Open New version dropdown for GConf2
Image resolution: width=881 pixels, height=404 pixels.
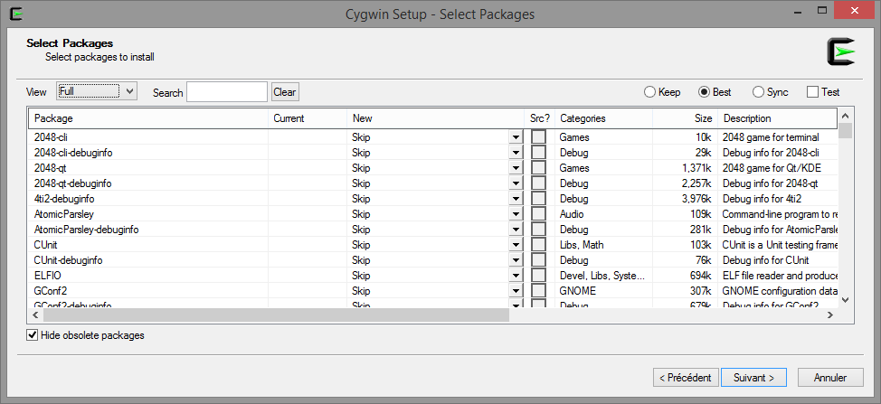[x=516, y=291]
